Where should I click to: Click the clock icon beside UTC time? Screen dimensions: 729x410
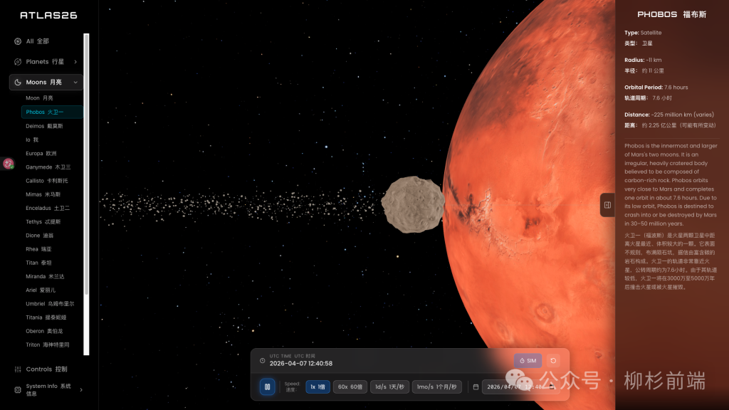[262, 360]
